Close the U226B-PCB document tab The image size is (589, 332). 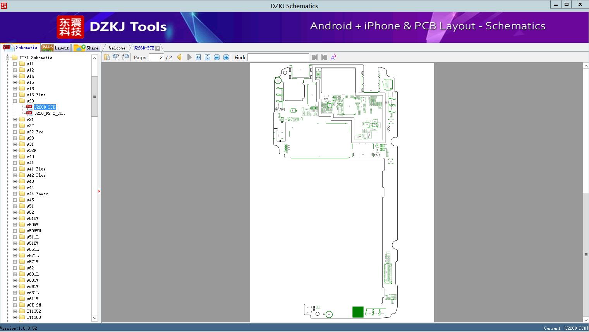pos(158,48)
